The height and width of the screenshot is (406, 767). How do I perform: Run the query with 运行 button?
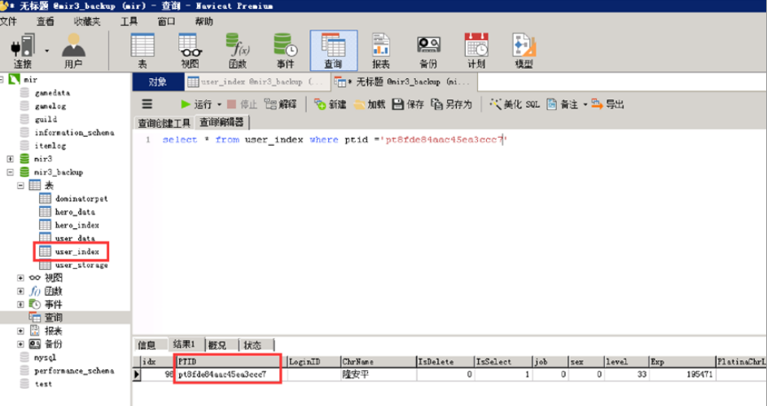(x=196, y=104)
